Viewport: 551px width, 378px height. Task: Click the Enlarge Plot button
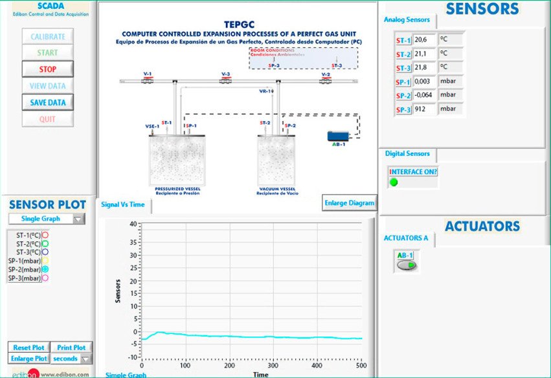tap(29, 359)
